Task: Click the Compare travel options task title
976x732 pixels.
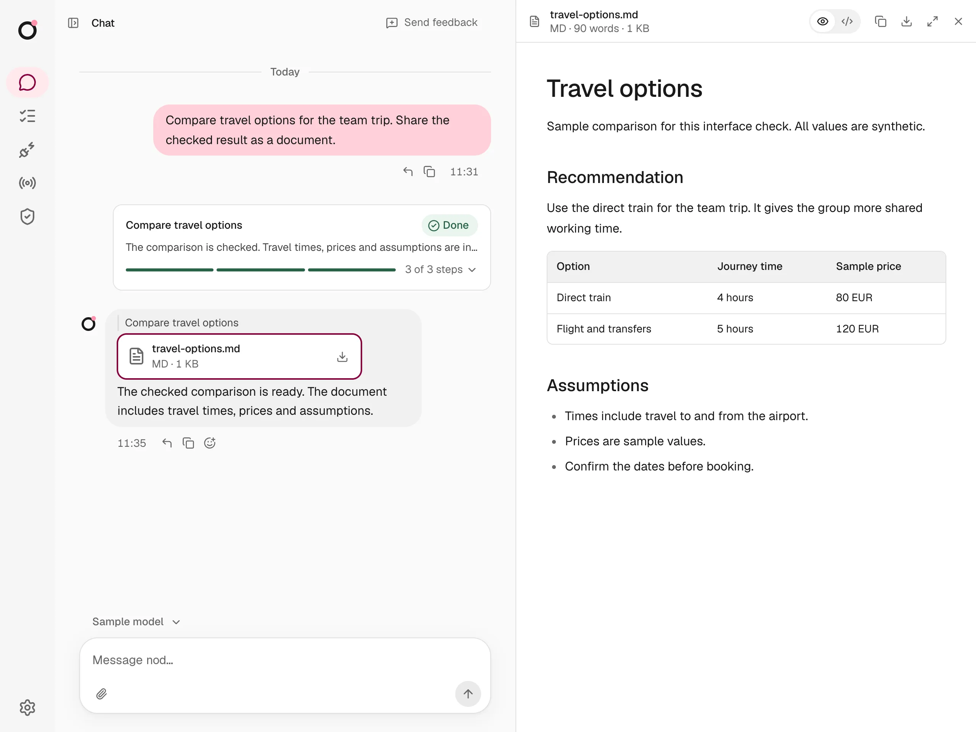Action: [183, 225]
